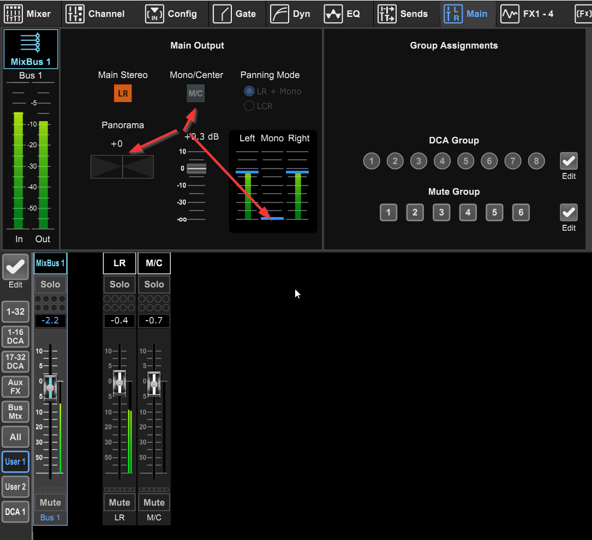The height and width of the screenshot is (540, 592).
Task: Assign to Mute Group 5
Action: click(x=494, y=212)
